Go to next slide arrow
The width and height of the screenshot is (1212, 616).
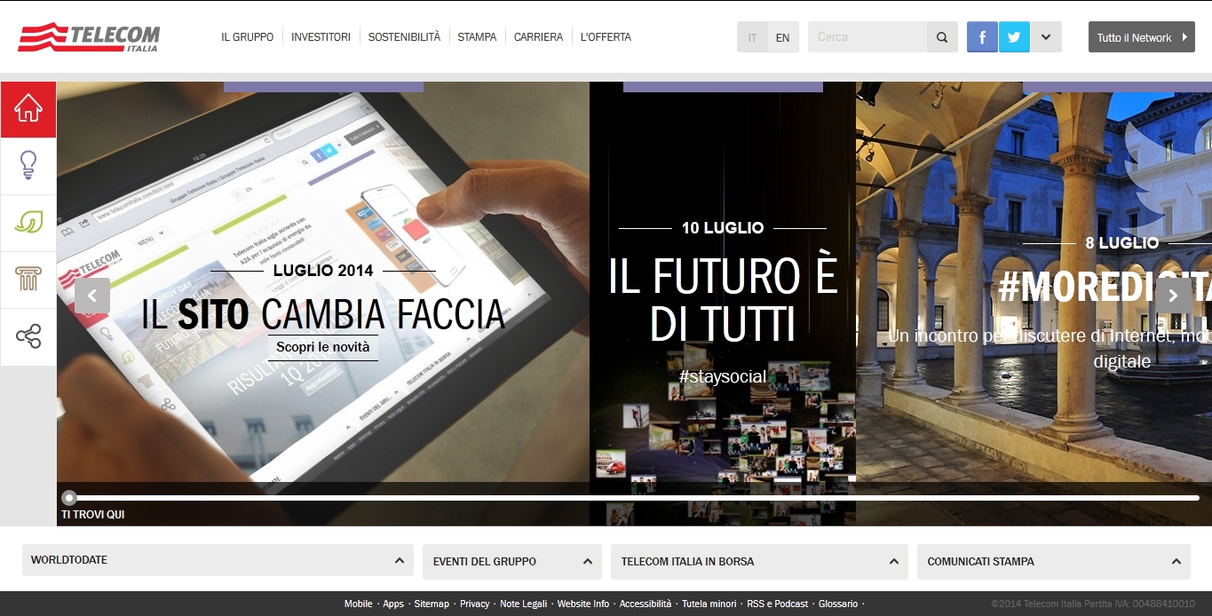pos(1174,296)
